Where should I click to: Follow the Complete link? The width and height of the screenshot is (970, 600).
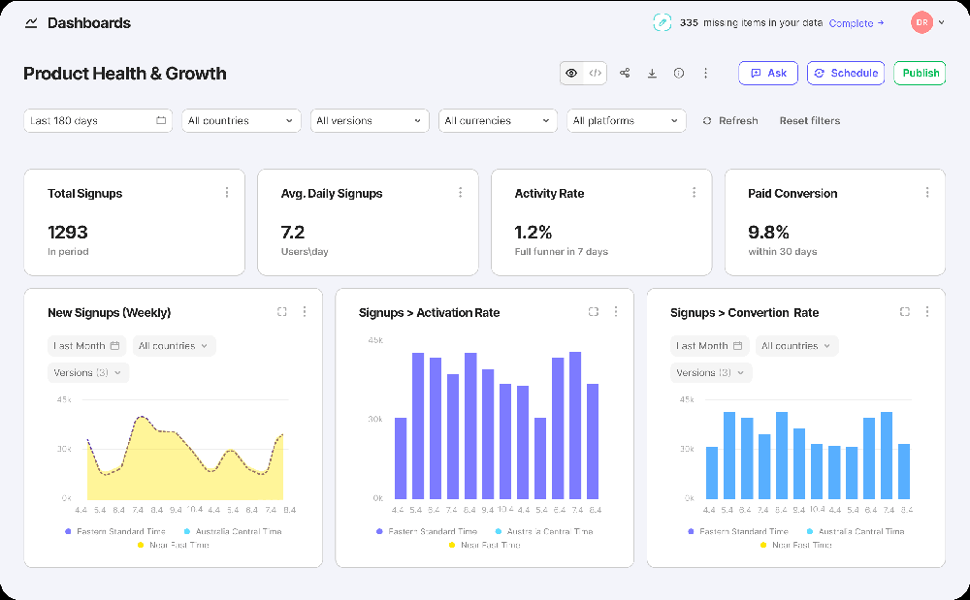(x=857, y=23)
